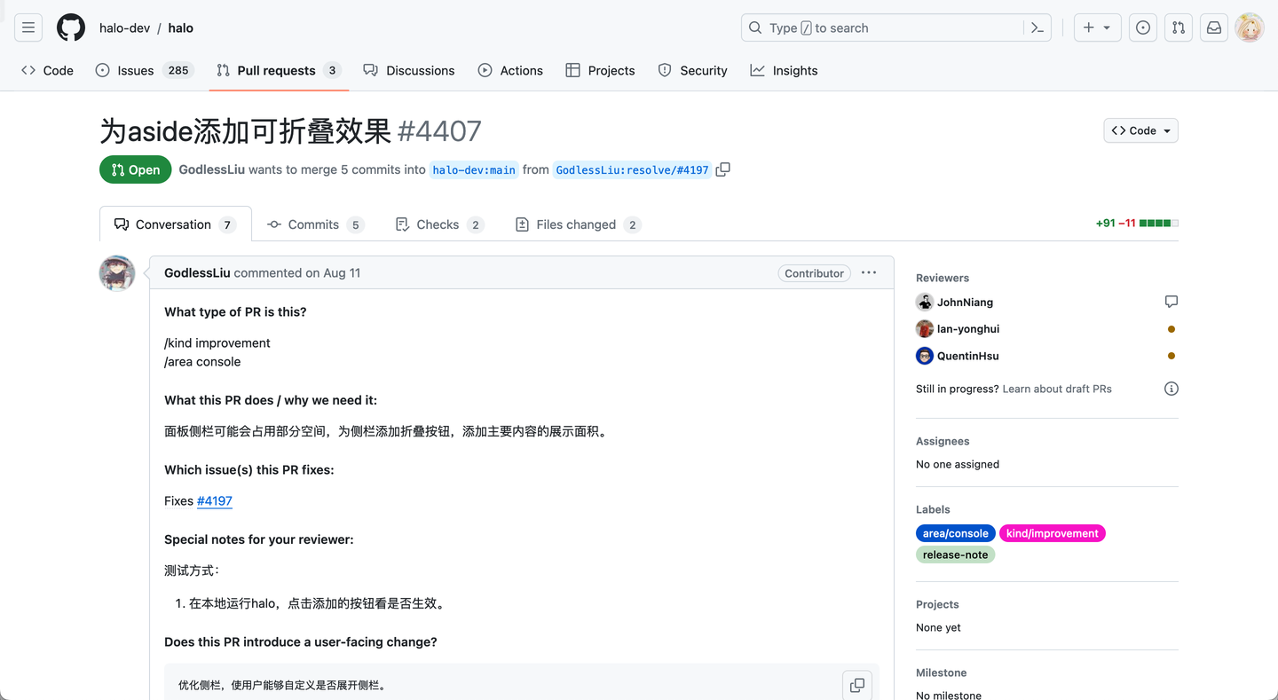Click the on Aug 11 comment timestamp

click(333, 272)
